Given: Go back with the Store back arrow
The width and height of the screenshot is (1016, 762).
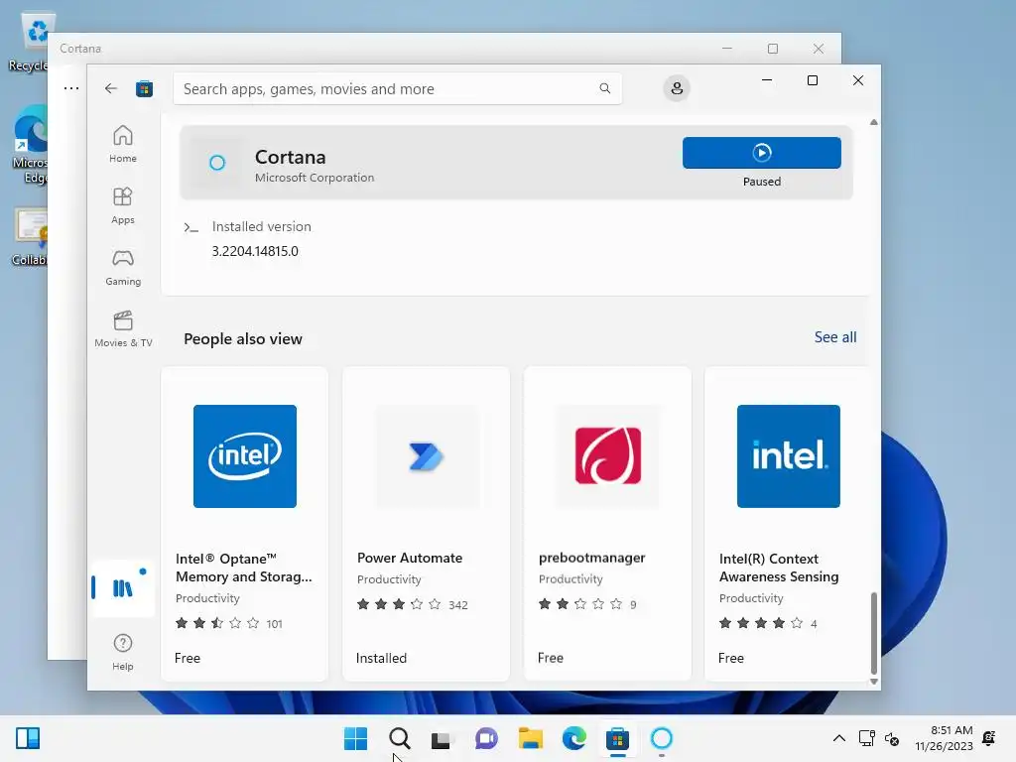Looking at the screenshot, I should coord(111,88).
